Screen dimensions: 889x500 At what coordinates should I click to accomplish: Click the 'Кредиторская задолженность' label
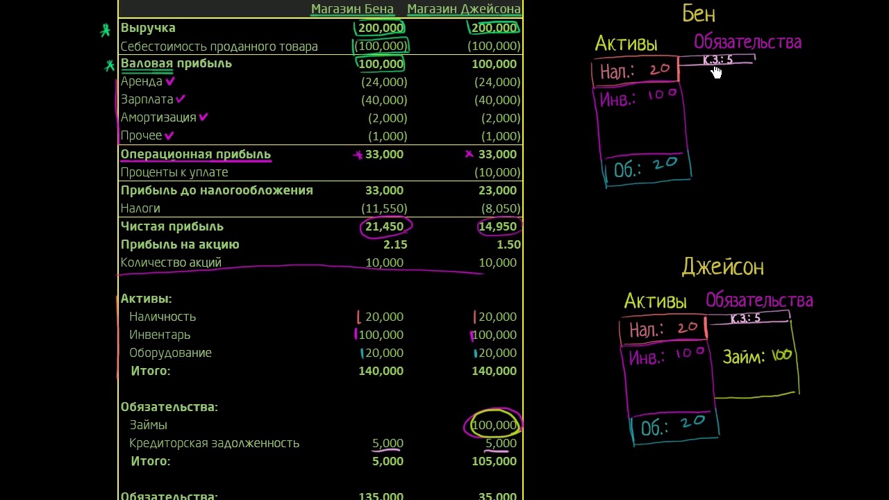tap(214, 443)
